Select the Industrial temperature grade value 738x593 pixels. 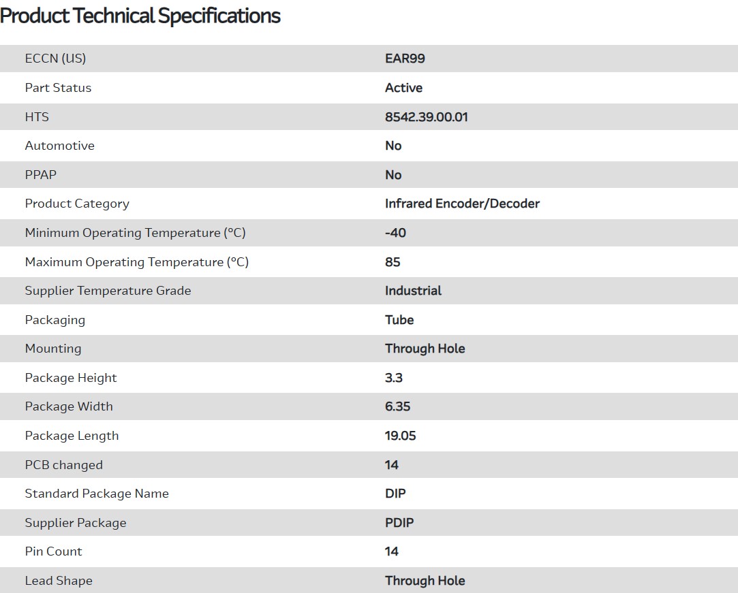coord(413,291)
